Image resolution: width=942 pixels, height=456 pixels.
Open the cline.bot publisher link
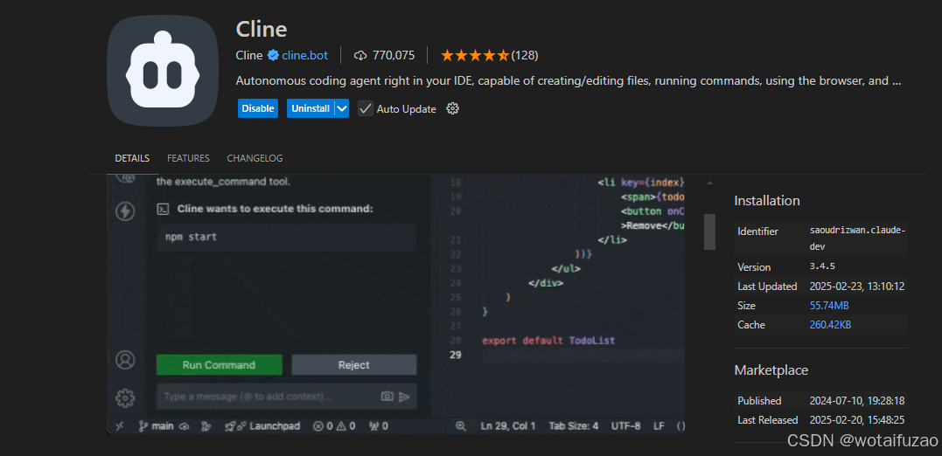coord(304,56)
